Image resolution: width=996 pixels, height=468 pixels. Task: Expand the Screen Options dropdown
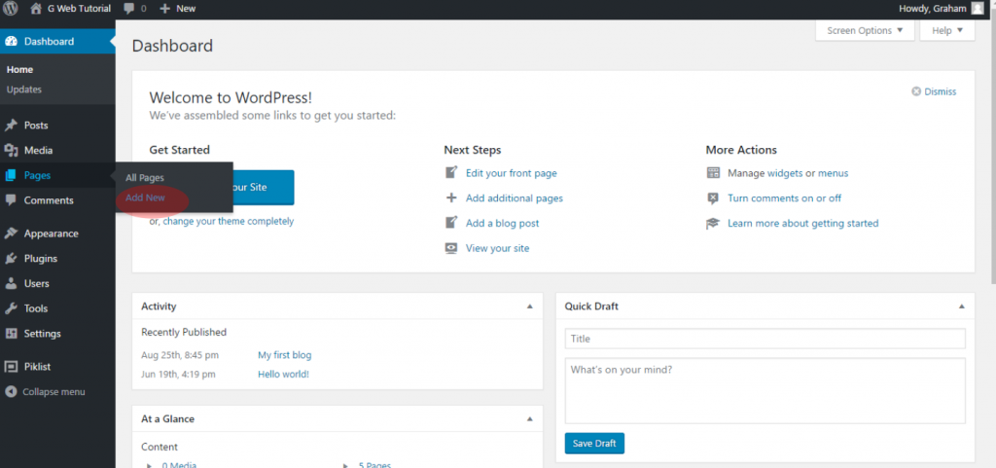pyautogui.click(x=865, y=30)
